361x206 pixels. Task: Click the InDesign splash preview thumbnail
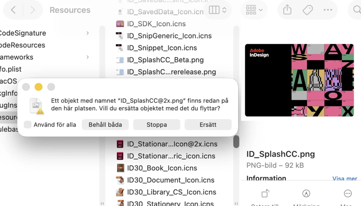[x=299, y=80]
